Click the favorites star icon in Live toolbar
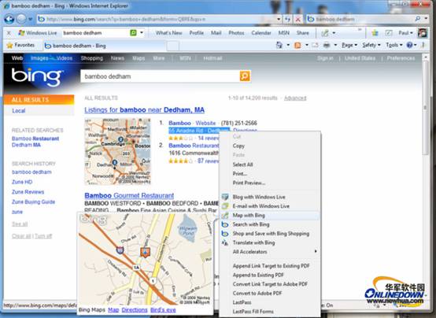 click(x=375, y=33)
